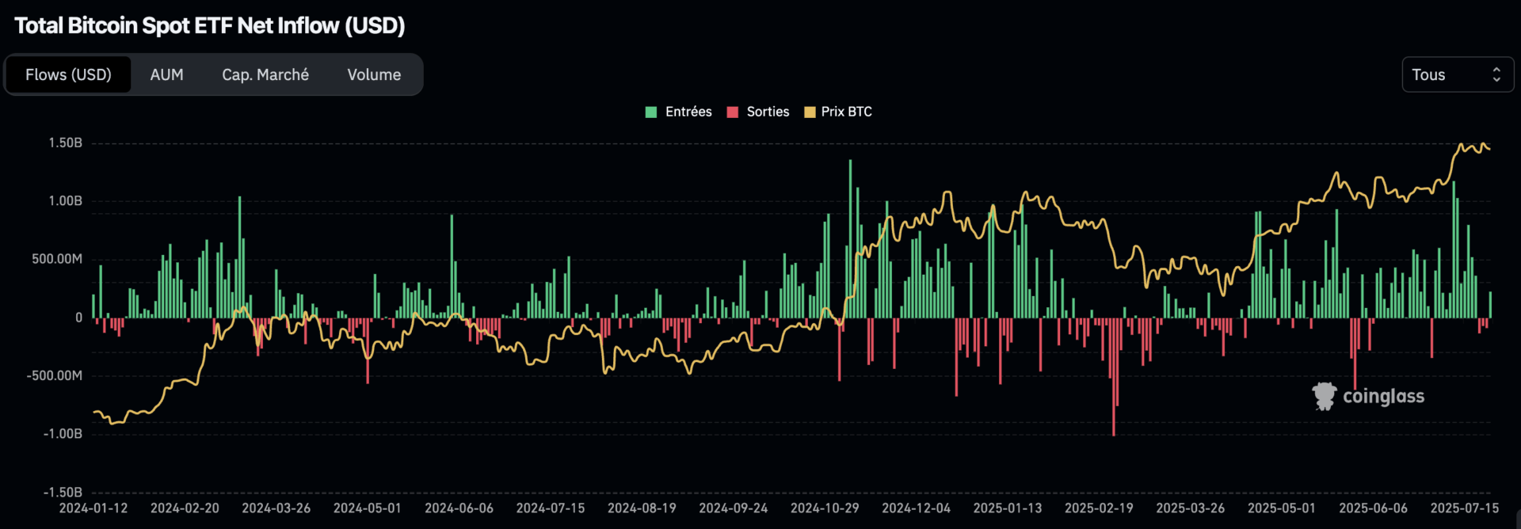
Task: Click the coinglass mascot logo icon
Action: 1324,396
